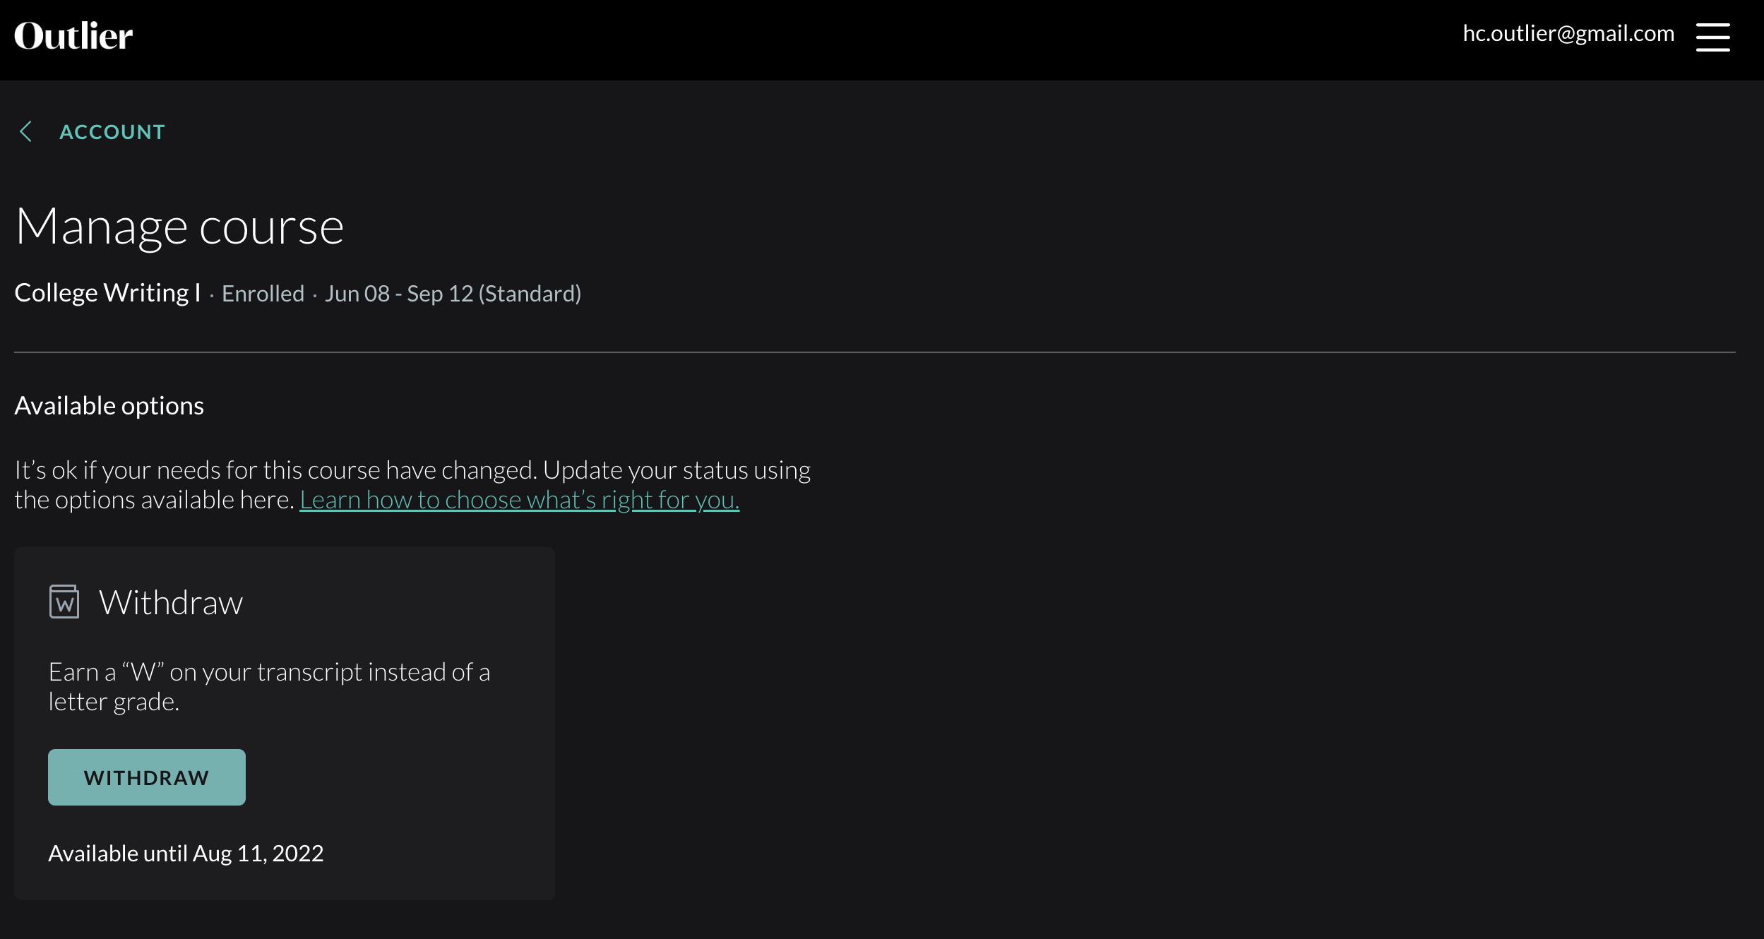1764x939 pixels.
Task: Click the Enrolled status label
Action: (x=263, y=294)
